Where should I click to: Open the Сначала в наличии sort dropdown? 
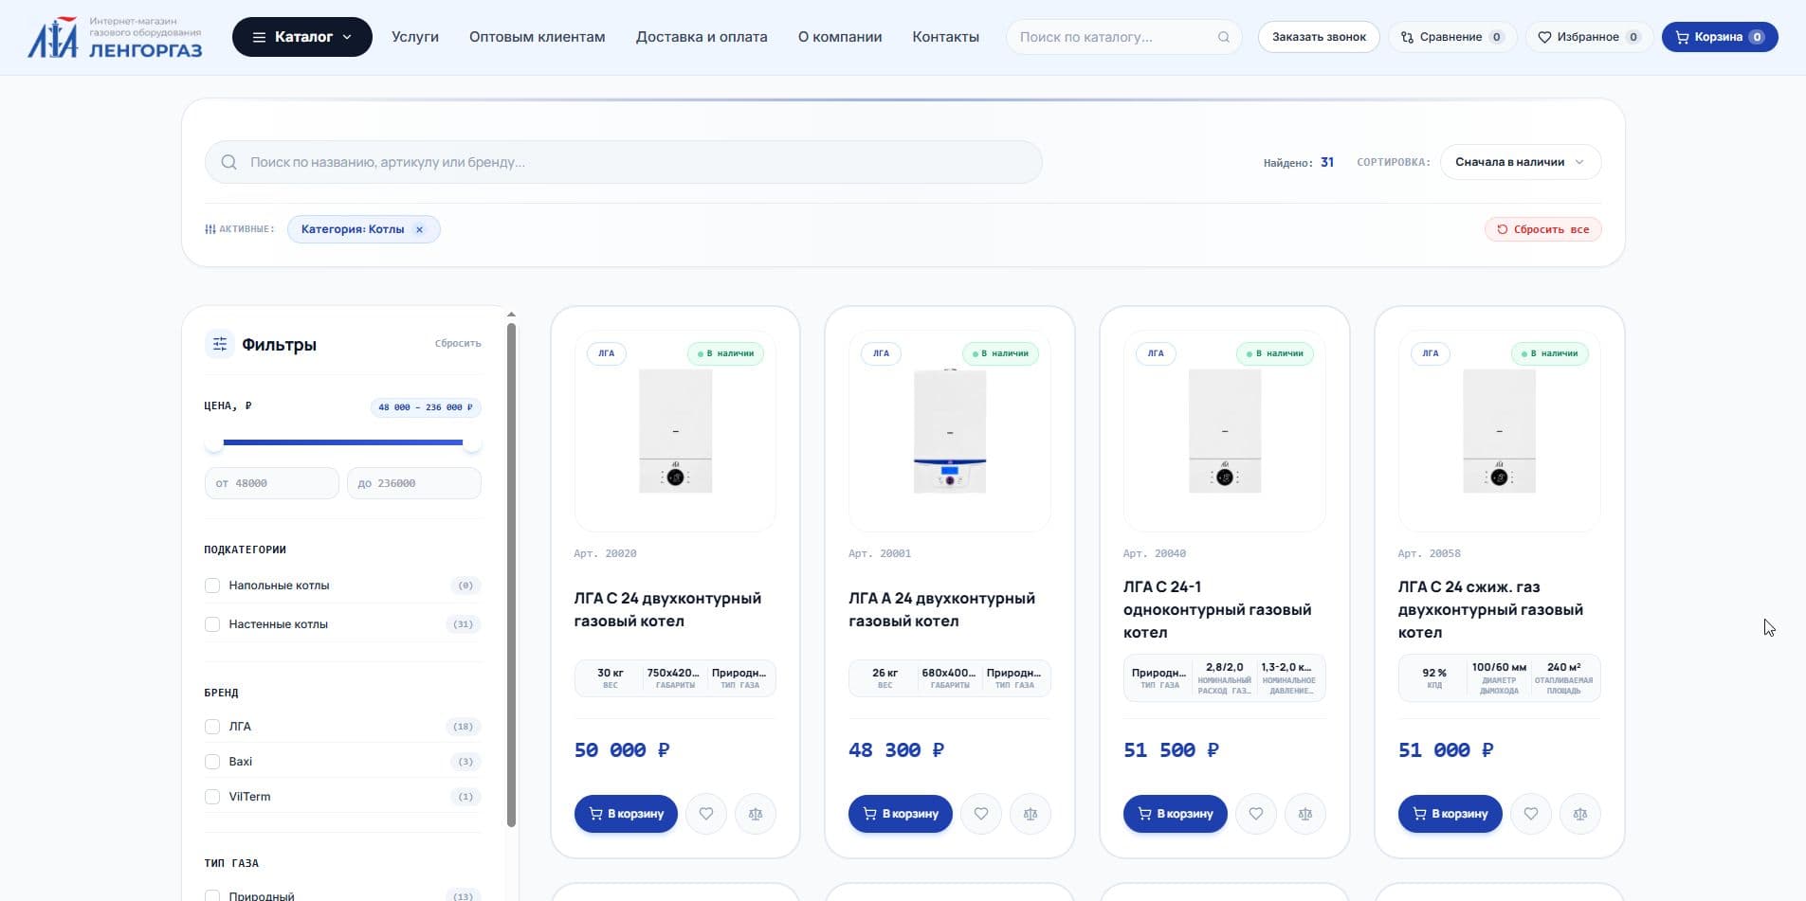[x=1521, y=162]
